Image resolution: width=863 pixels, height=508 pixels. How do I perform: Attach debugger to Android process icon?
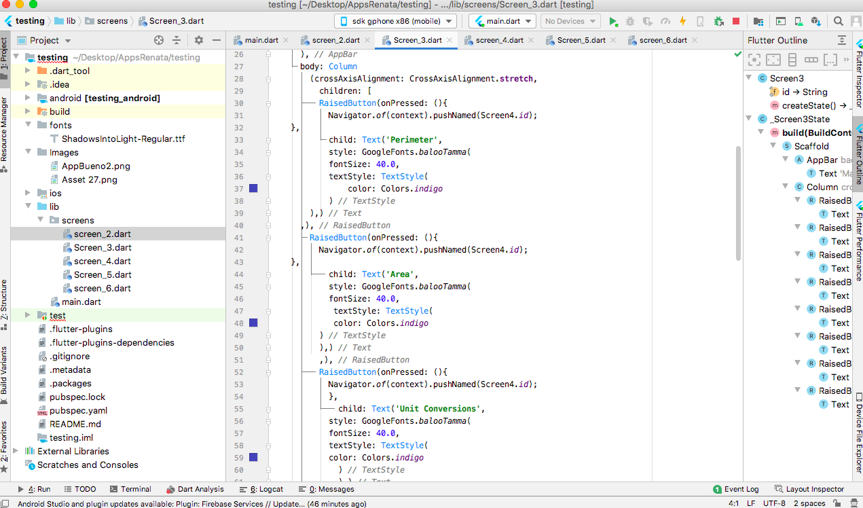tap(719, 21)
